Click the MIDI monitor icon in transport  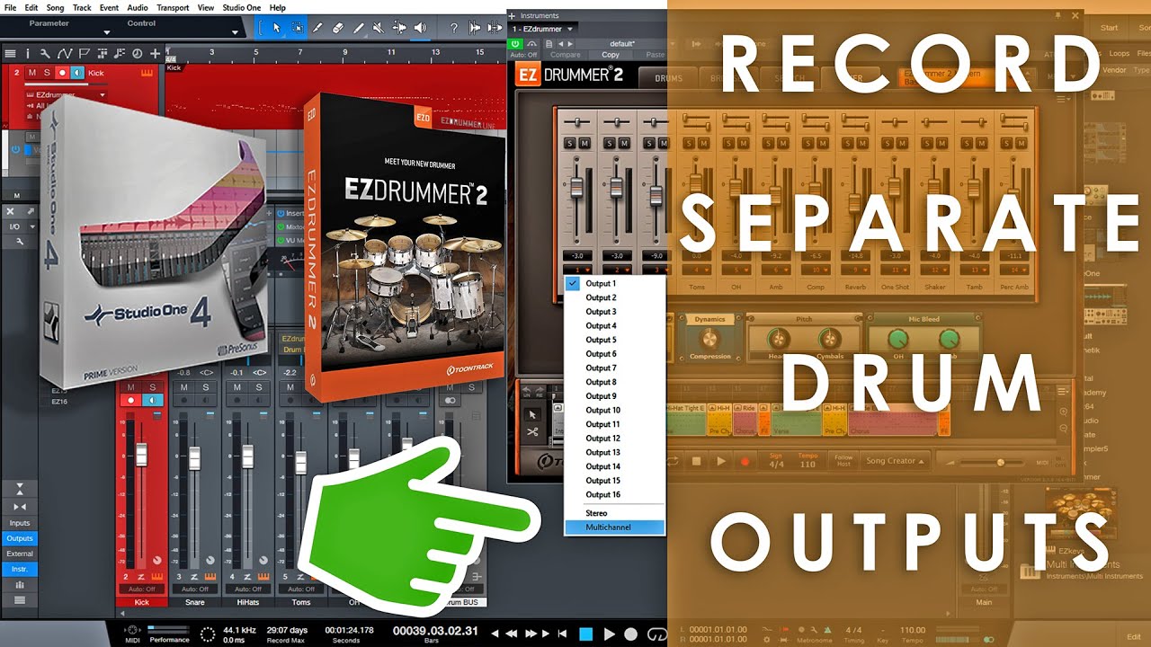pos(134,630)
